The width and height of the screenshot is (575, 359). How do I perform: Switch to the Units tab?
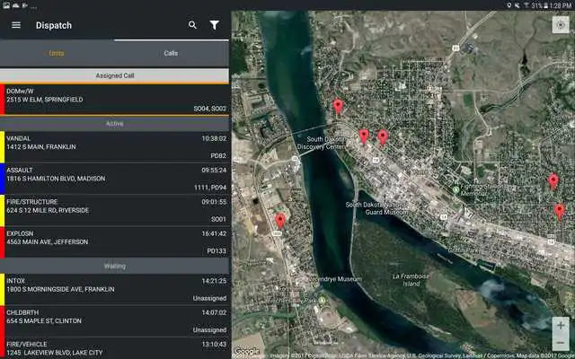(57, 54)
